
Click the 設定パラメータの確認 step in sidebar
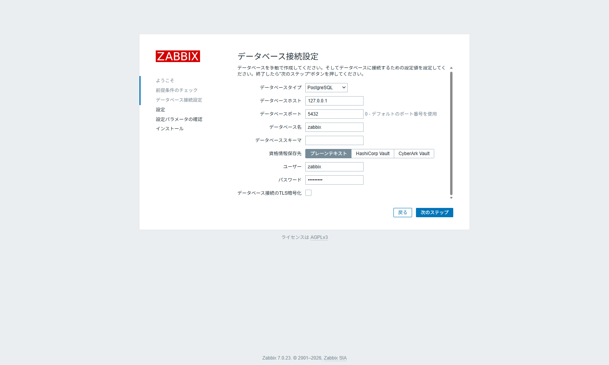(179, 119)
